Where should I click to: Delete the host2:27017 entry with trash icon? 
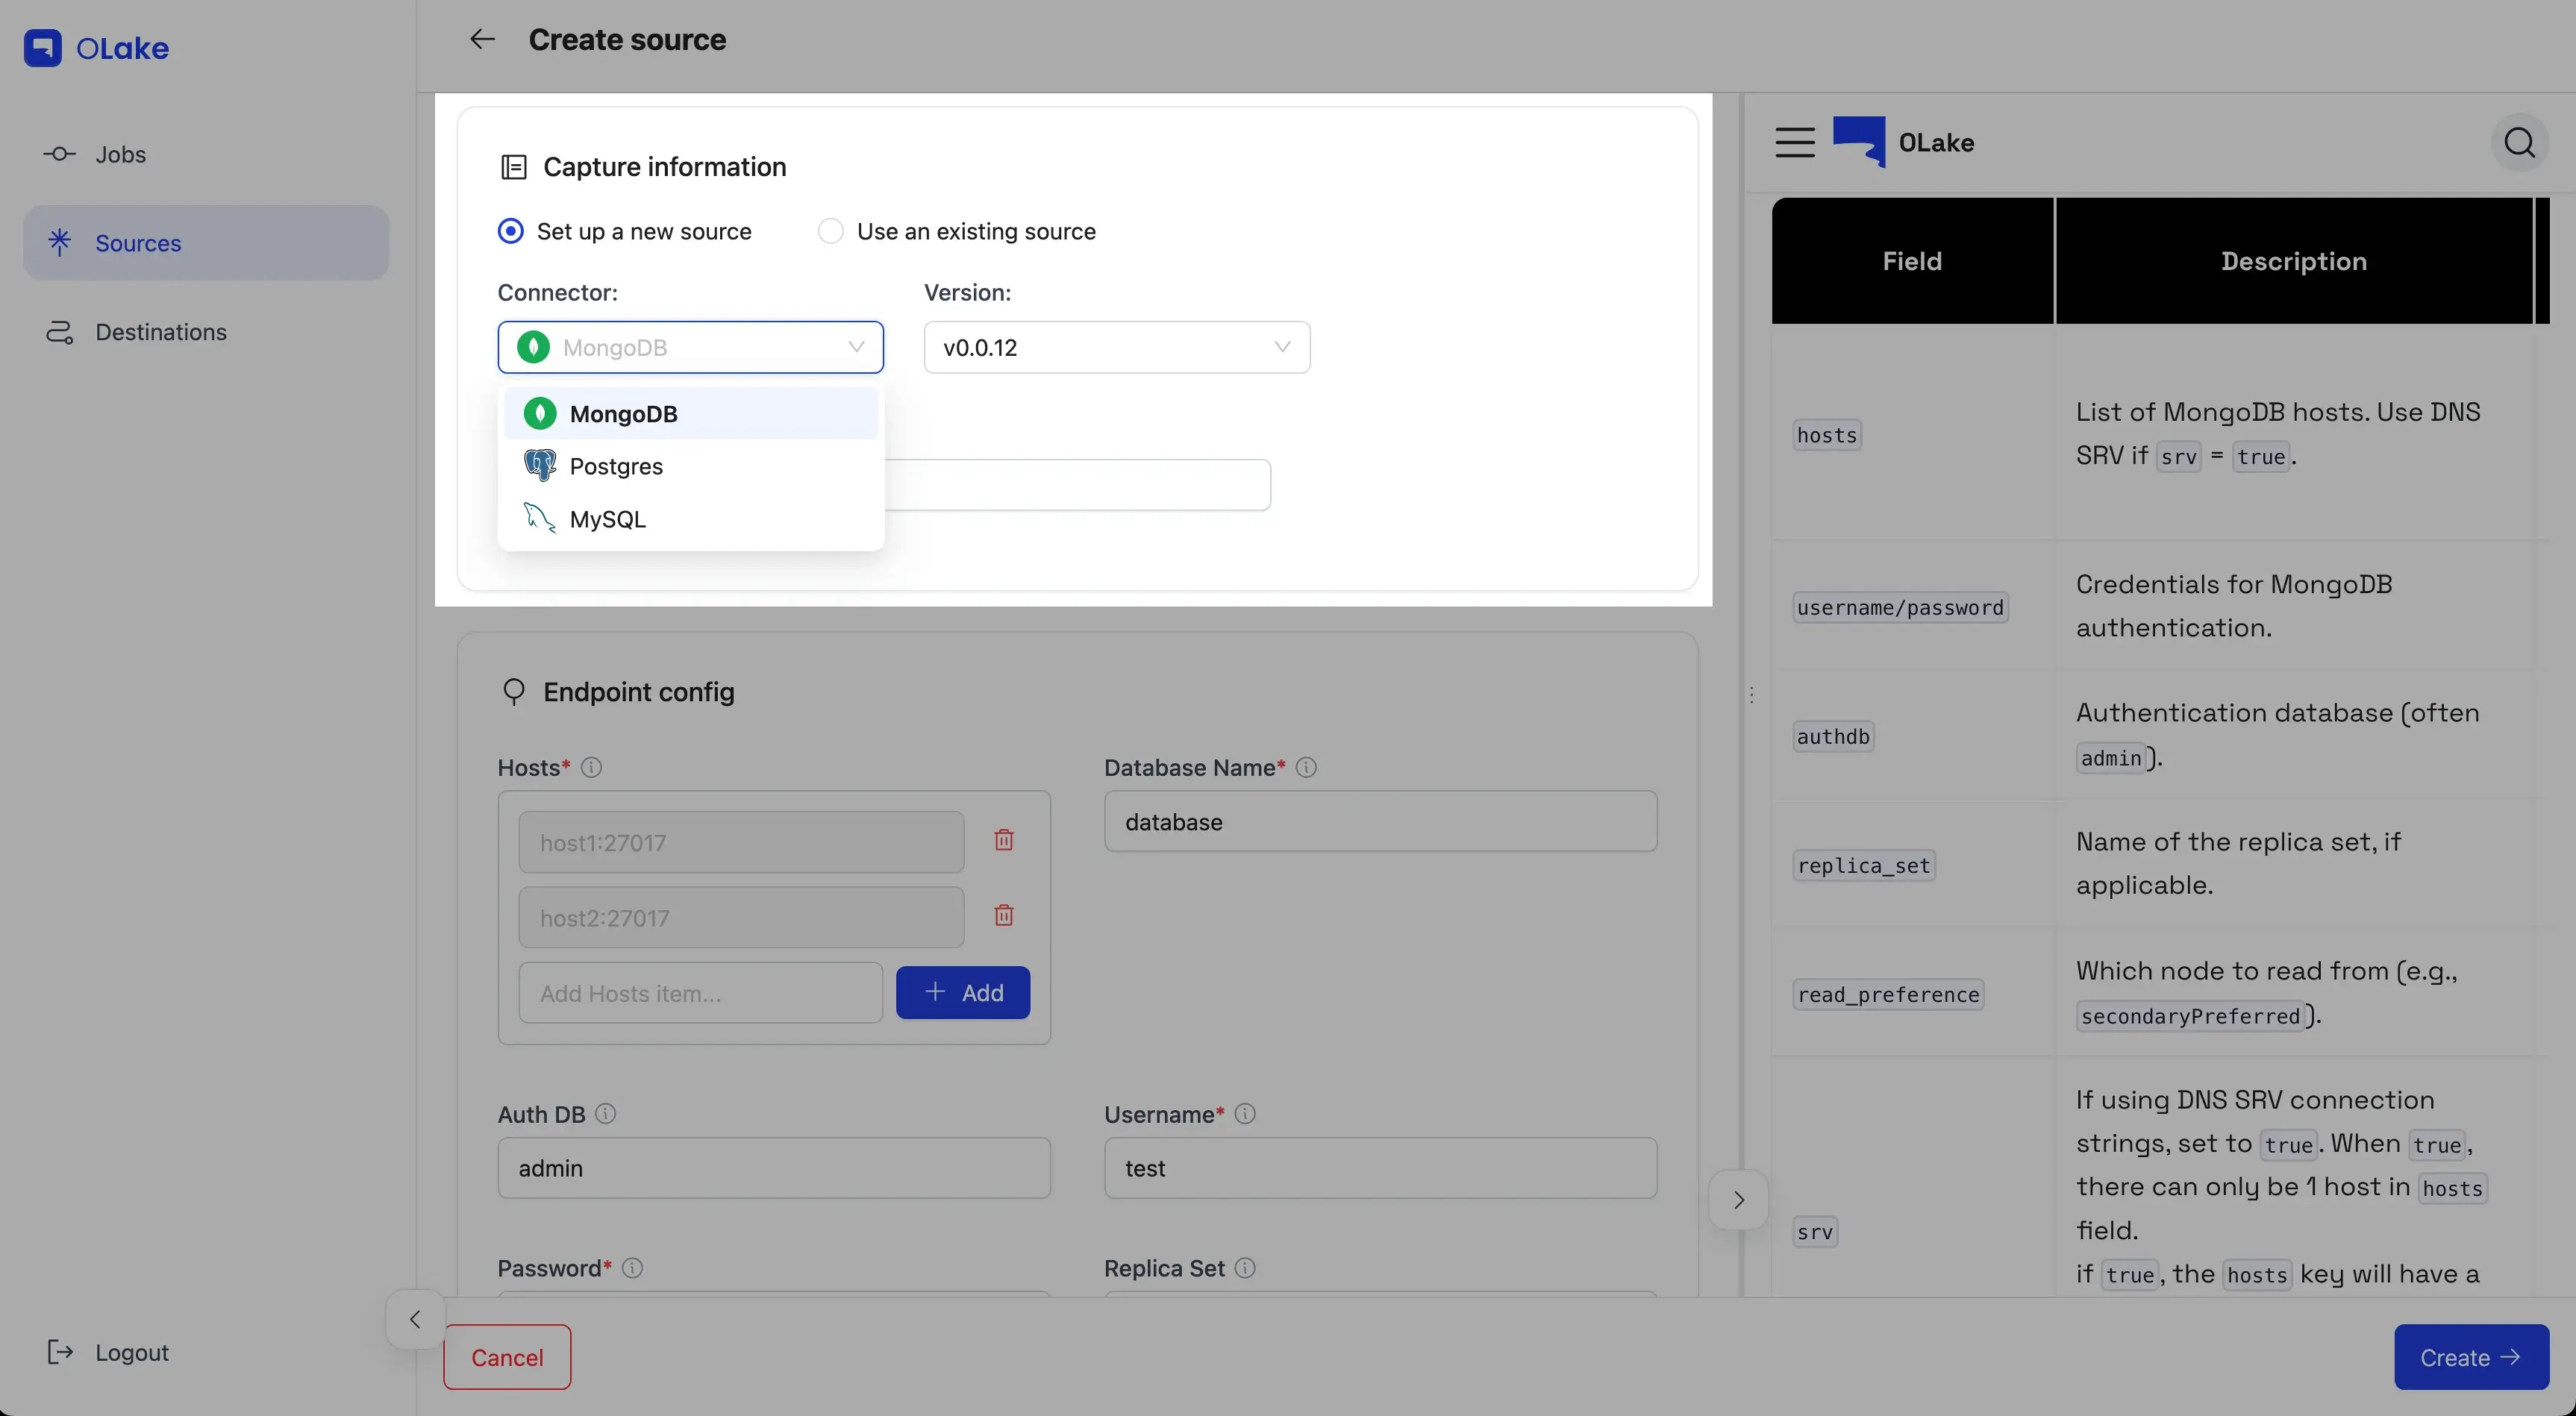[1004, 915]
